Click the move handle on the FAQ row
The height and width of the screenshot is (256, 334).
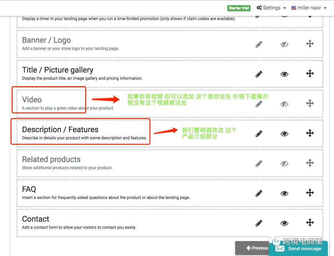point(310,193)
